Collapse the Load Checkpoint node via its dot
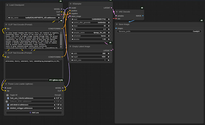Screen dimensions: 205x125 tap(7, 5)
